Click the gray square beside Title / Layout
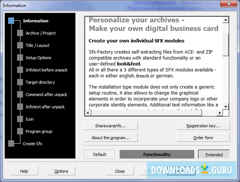Image resolution: width=240 pixels, height=182 pixels. 20,45
